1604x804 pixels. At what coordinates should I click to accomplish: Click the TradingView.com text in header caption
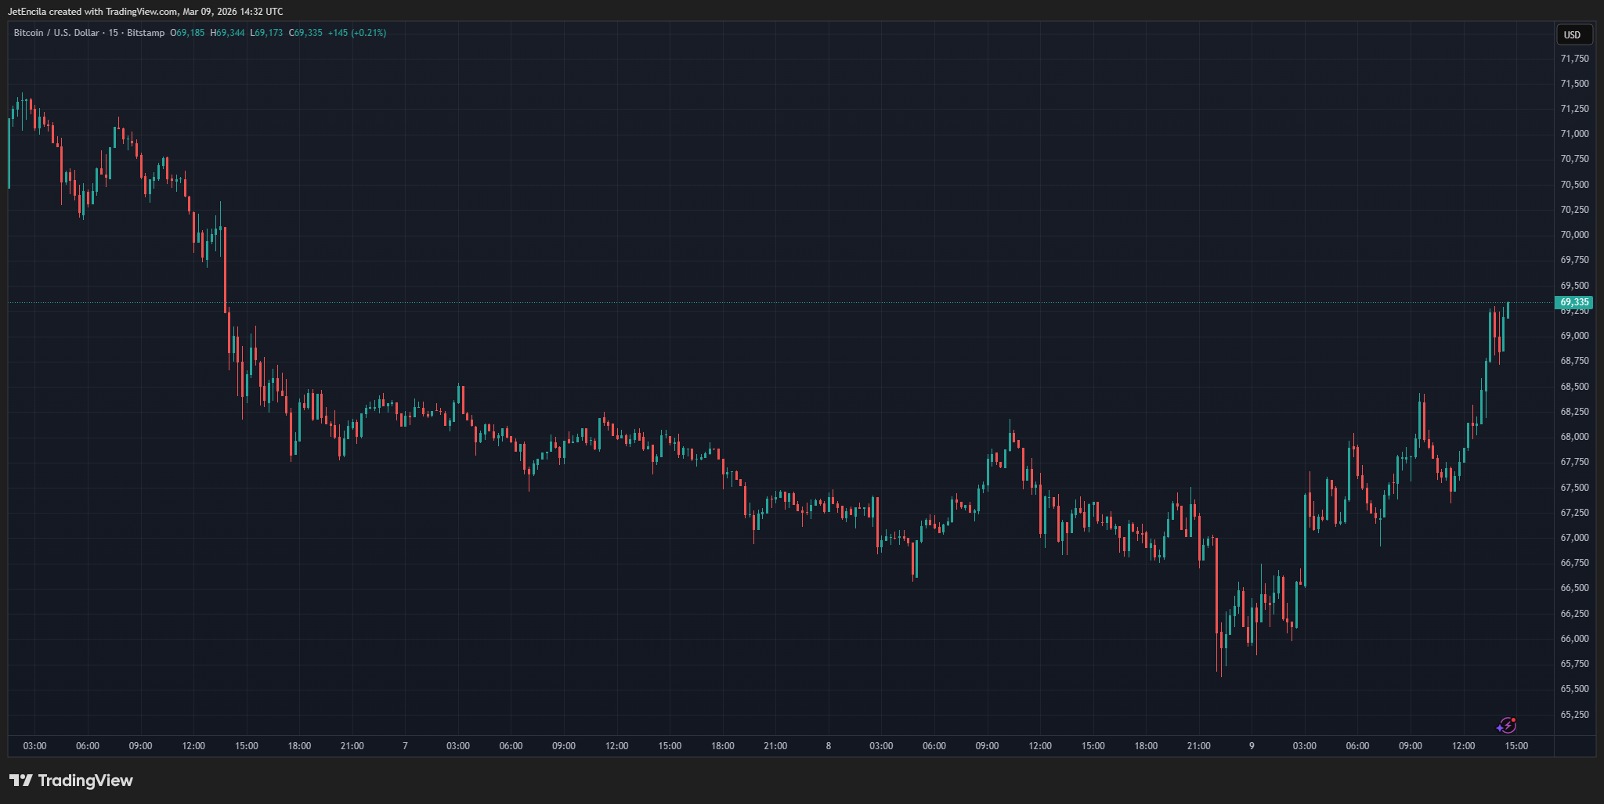click(142, 12)
